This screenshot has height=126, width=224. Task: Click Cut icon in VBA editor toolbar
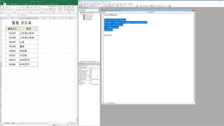87,6
